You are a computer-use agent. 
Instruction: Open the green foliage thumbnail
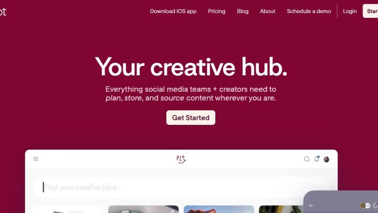point(281,209)
